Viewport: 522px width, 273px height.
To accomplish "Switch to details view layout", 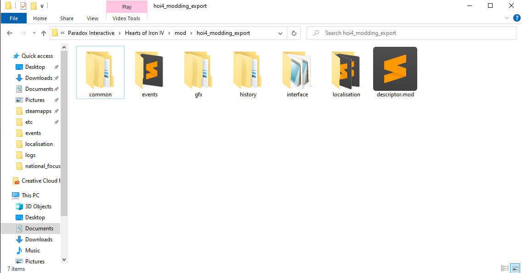I will [x=505, y=268].
